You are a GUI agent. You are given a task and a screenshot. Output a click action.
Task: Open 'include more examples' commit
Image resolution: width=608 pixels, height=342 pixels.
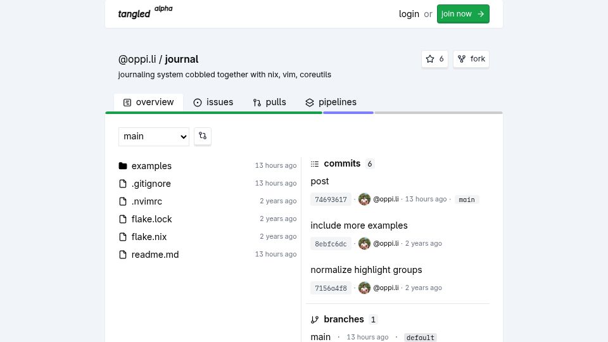click(359, 225)
